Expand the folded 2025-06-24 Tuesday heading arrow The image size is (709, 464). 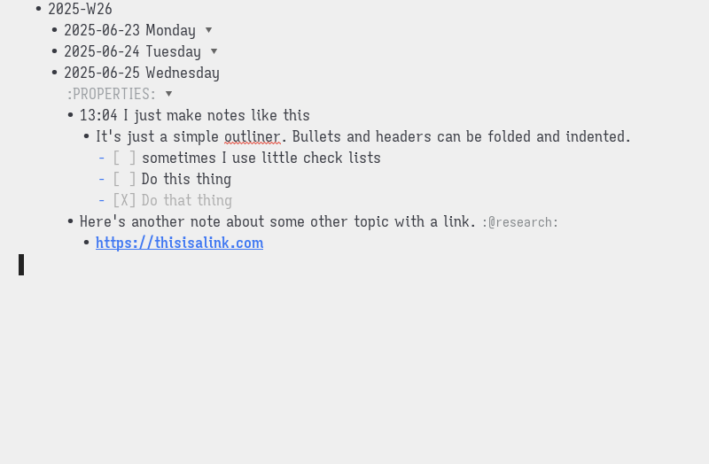[x=214, y=51]
